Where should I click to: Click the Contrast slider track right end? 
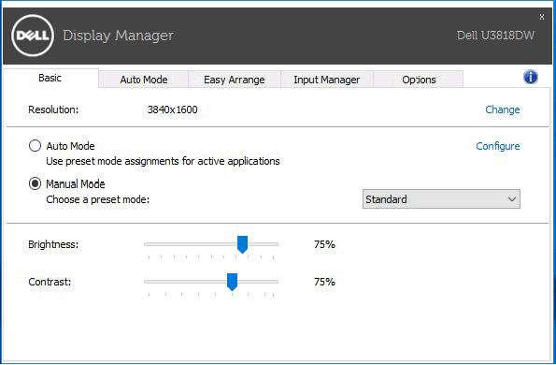coord(276,282)
